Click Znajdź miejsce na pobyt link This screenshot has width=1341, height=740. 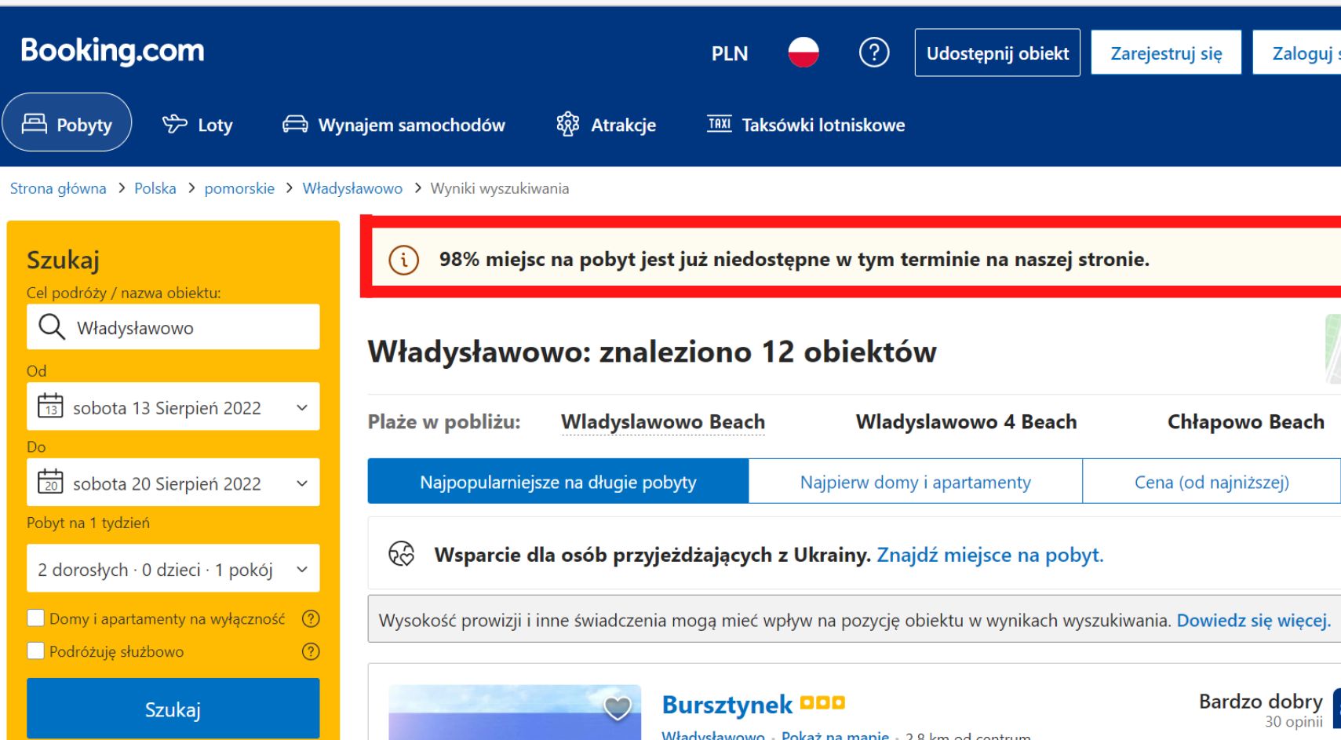990,555
